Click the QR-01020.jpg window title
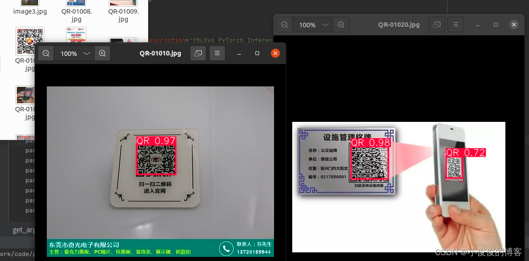 click(x=399, y=25)
